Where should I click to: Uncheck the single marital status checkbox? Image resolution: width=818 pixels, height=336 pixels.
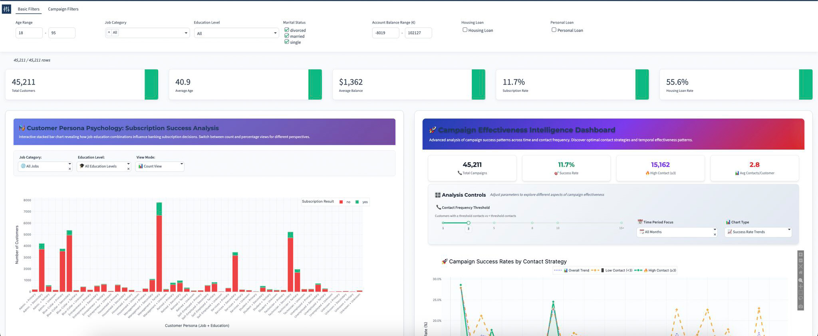(x=287, y=42)
